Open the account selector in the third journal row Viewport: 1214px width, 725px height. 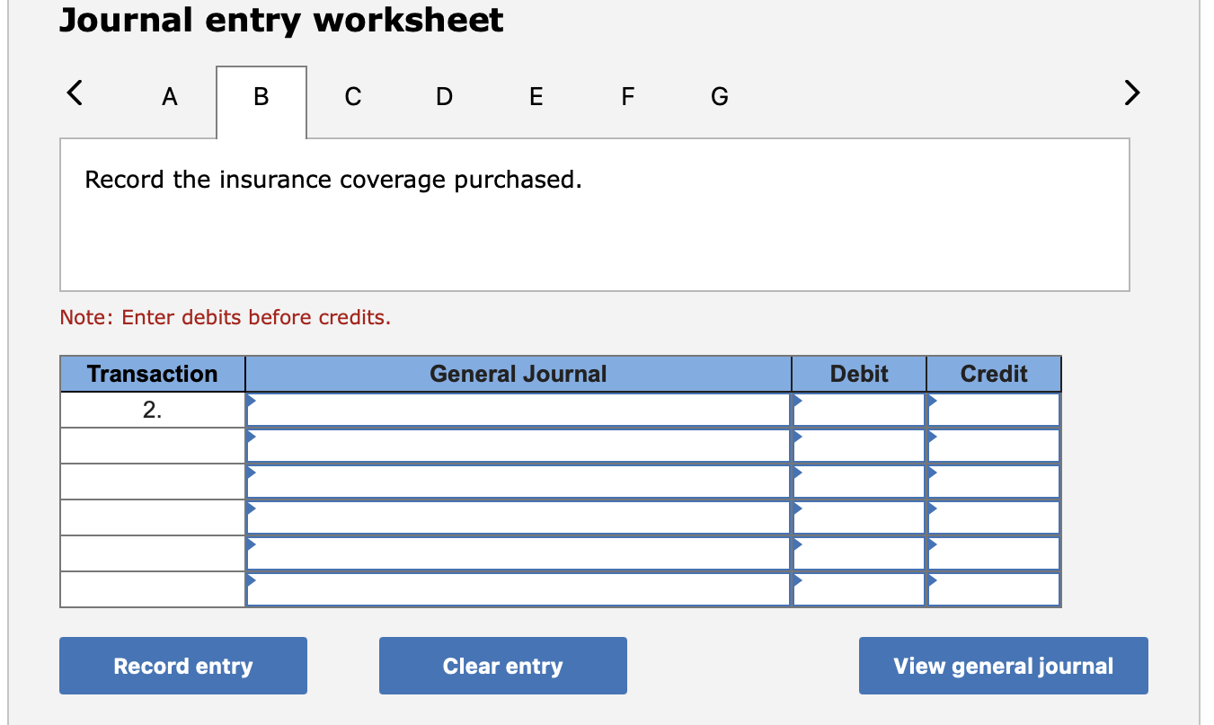[x=253, y=474]
